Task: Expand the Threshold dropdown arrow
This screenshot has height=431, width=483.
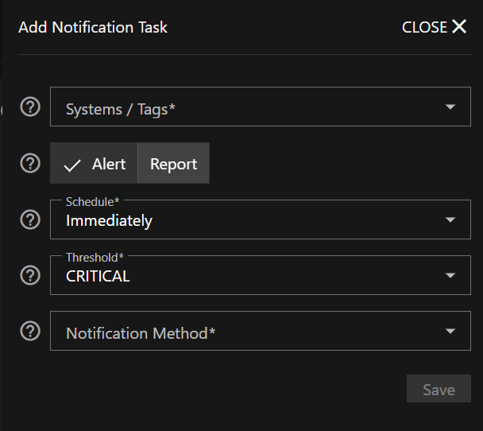Action: (450, 275)
